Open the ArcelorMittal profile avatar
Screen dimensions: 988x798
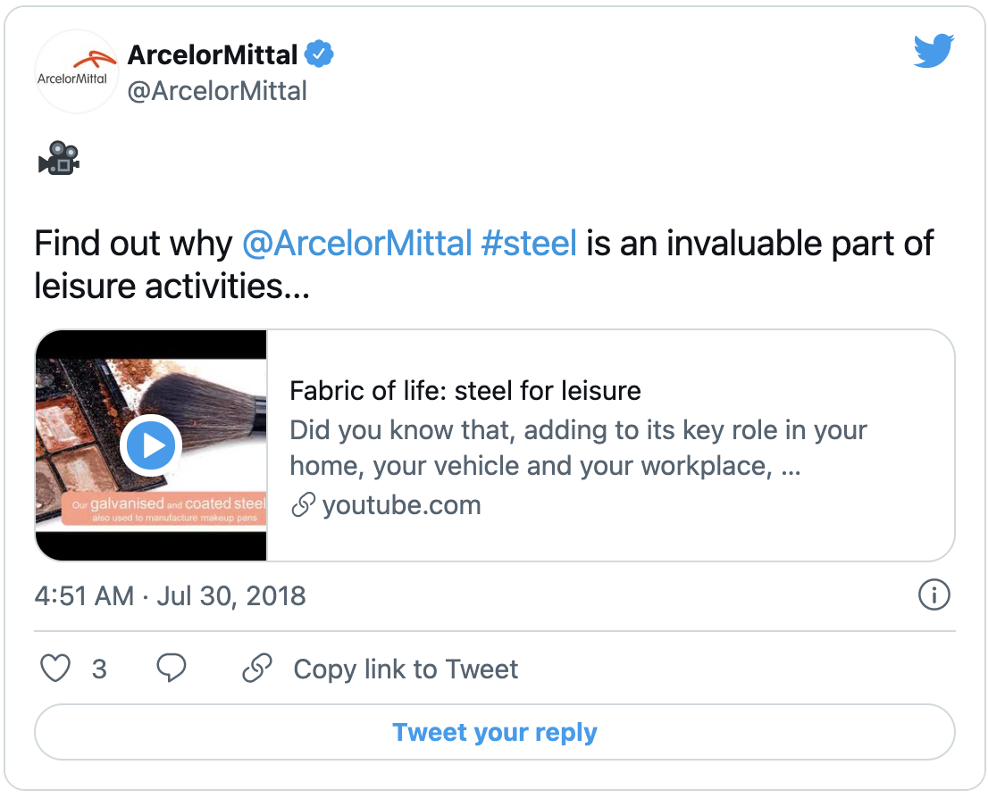(x=76, y=71)
